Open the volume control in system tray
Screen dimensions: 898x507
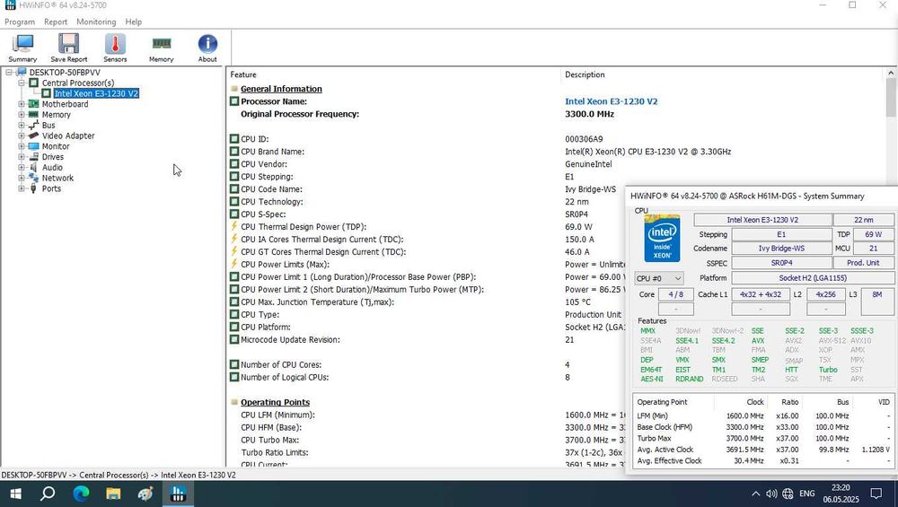click(x=771, y=494)
